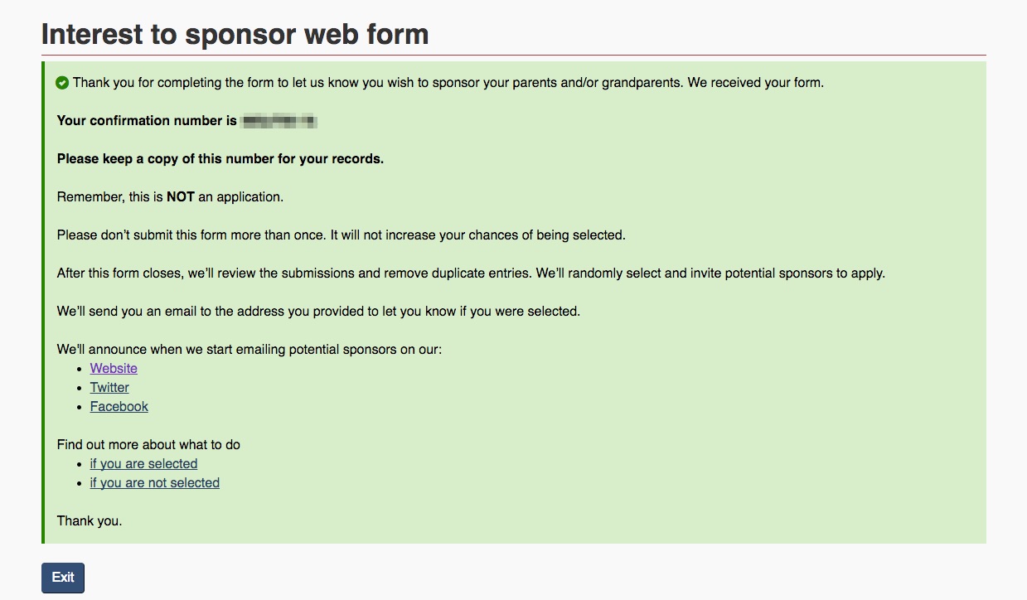Open the "if you are not selected" link

point(154,483)
